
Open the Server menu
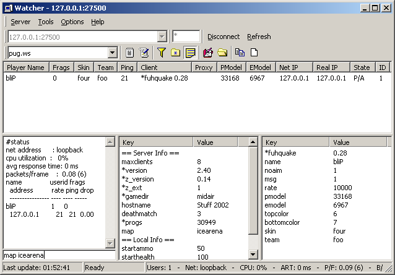(x=20, y=22)
